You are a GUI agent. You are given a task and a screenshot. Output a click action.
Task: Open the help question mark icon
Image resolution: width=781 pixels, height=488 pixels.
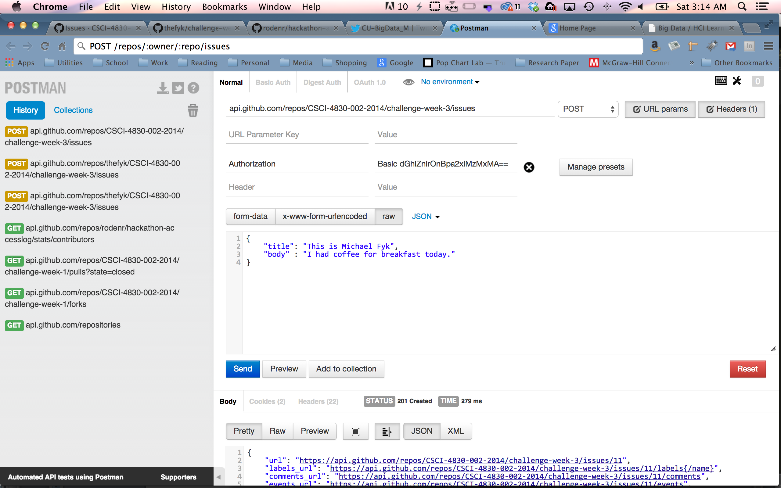coord(193,88)
